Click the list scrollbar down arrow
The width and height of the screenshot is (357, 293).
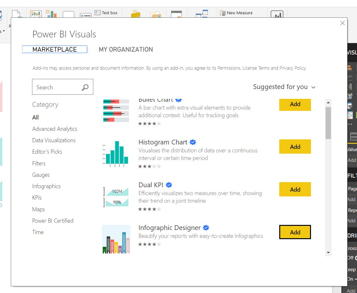coord(328,252)
